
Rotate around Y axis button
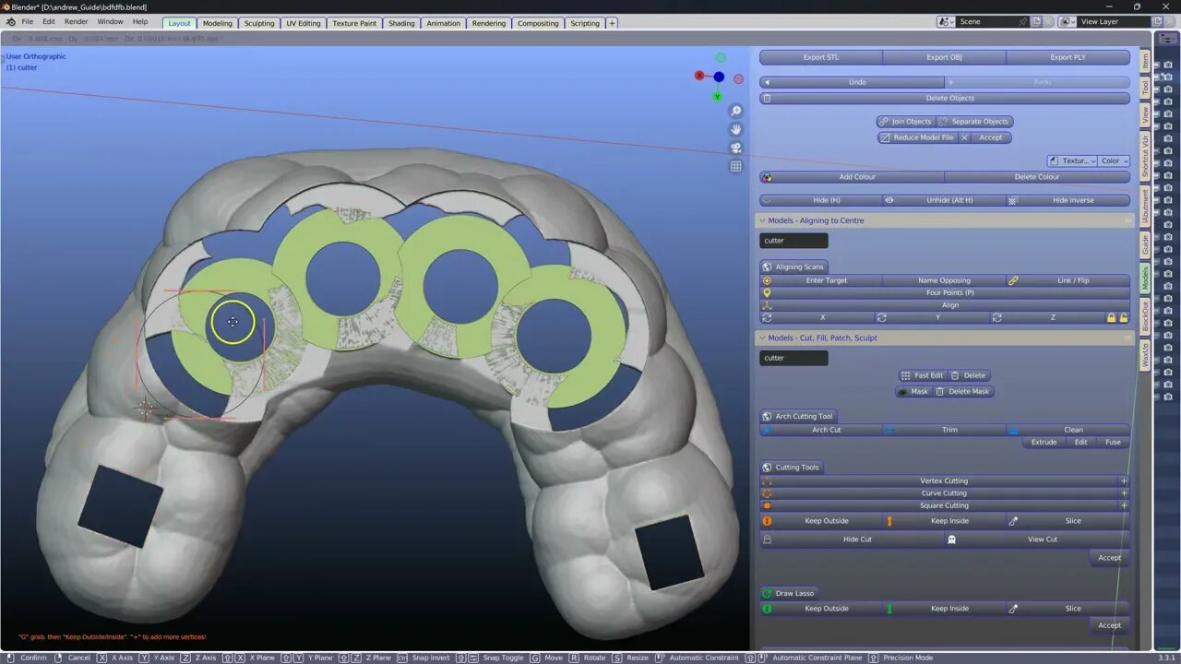[x=932, y=317]
